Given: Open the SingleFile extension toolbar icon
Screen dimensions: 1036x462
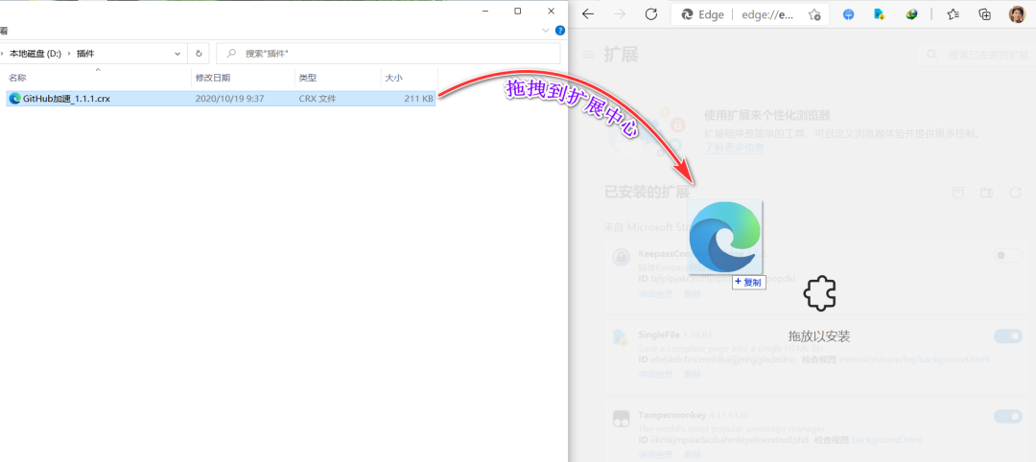Looking at the screenshot, I should point(880,14).
